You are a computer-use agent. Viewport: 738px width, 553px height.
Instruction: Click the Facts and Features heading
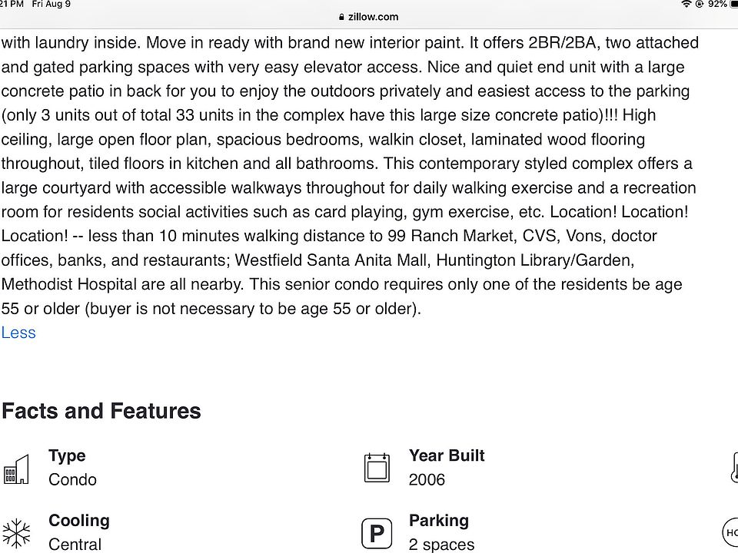pos(101,411)
